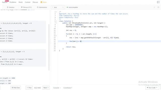
Task: Expand the Console panel
Action: 57,88
